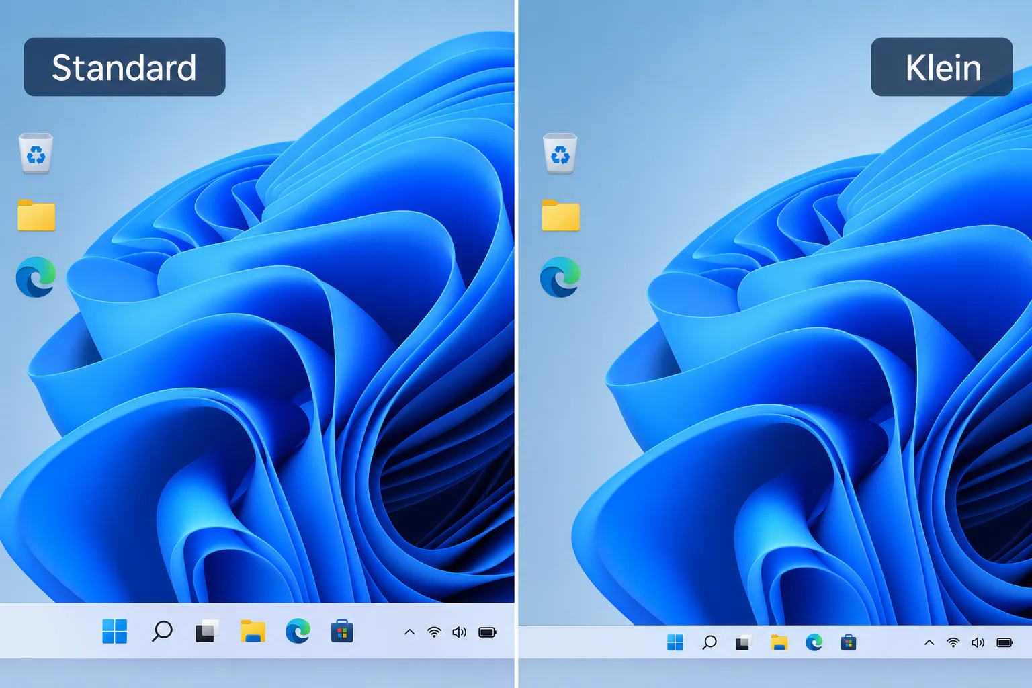Show hidden tray icons in Klein taskbar

(929, 643)
